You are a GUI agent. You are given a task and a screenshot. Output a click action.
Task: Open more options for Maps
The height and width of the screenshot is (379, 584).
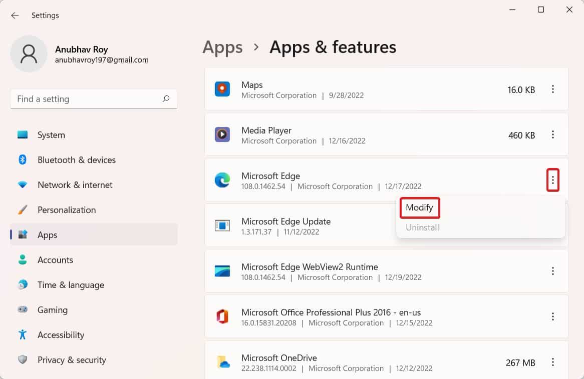553,89
